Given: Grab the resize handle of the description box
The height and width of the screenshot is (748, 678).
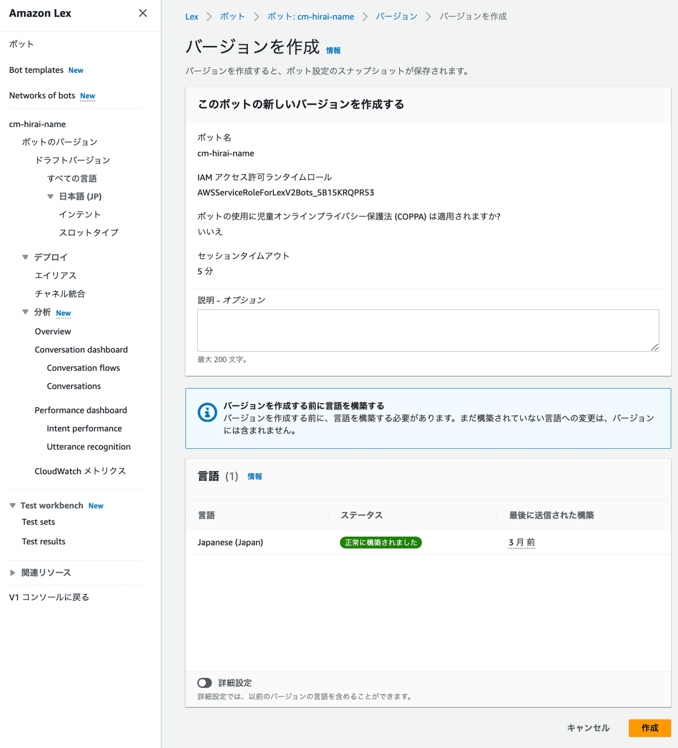Looking at the screenshot, I should [x=654, y=347].
